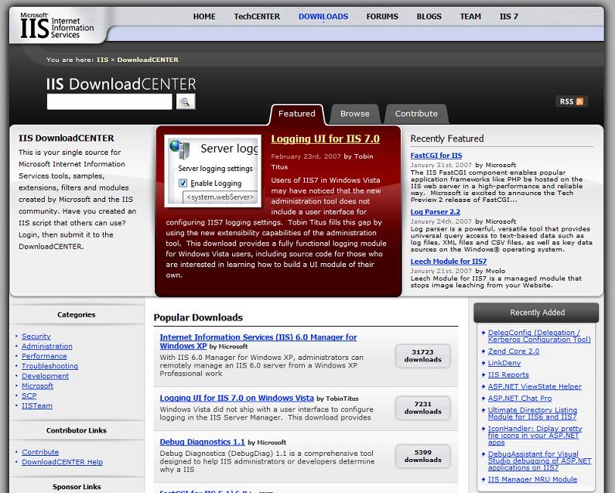
Task: Click the magnifier search icon button
Action: click(x=186, y=101)
